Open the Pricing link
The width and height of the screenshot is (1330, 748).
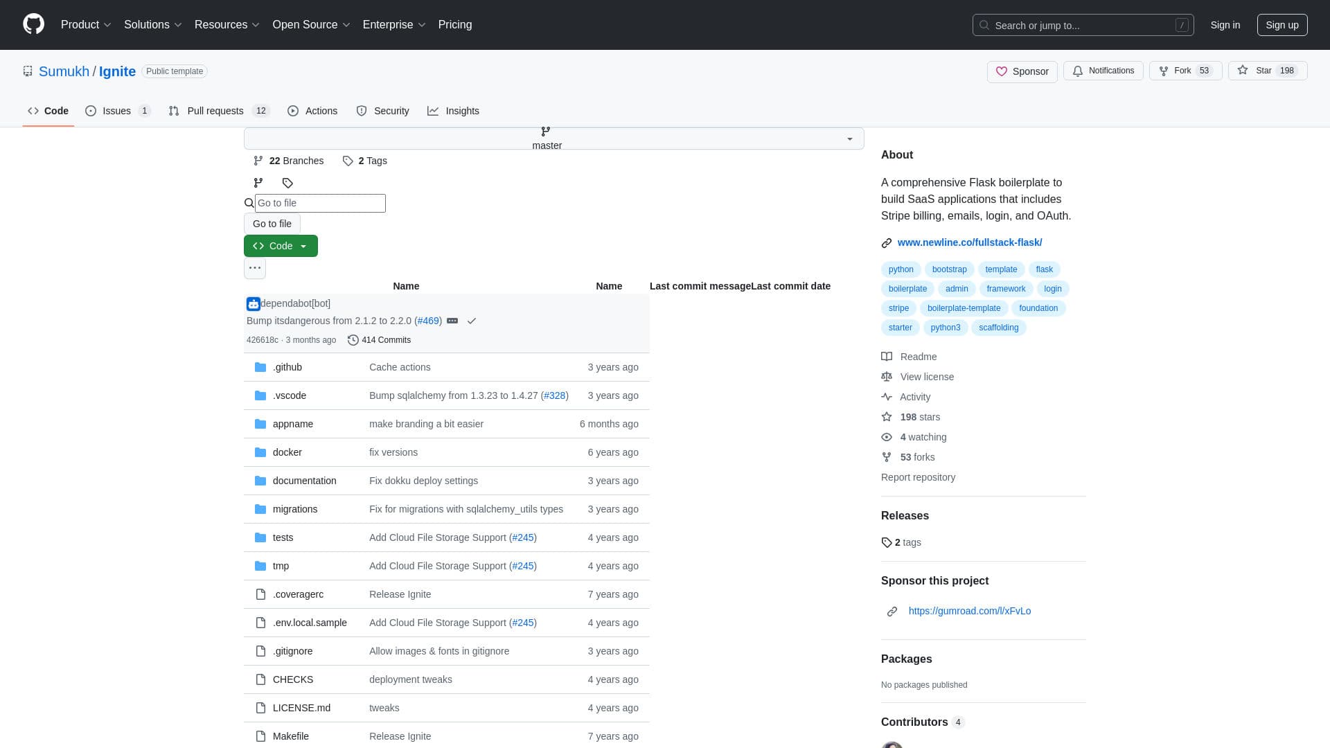tap(455, 24)
